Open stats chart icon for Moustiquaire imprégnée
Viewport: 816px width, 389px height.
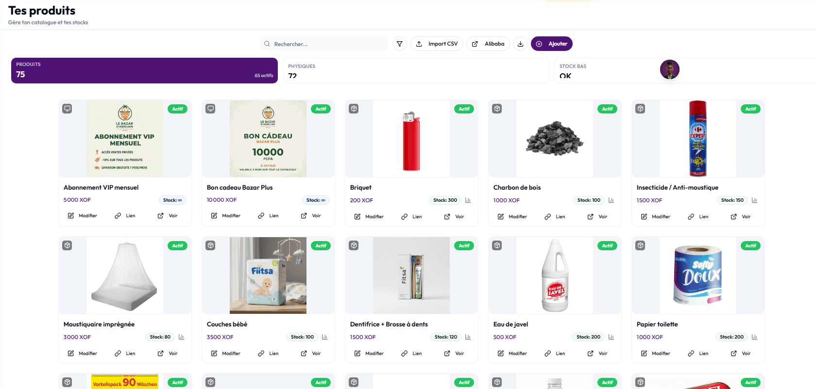click(181, 337)
